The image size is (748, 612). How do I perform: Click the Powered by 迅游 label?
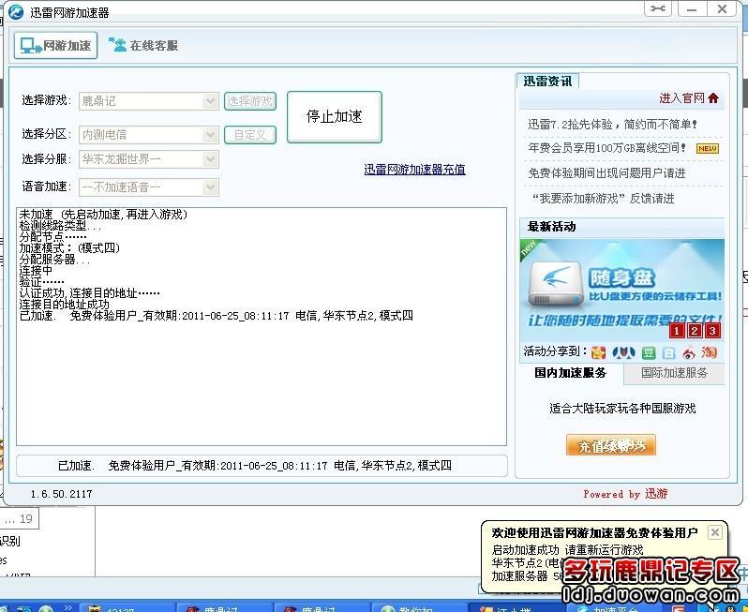[x=625, y=494]
